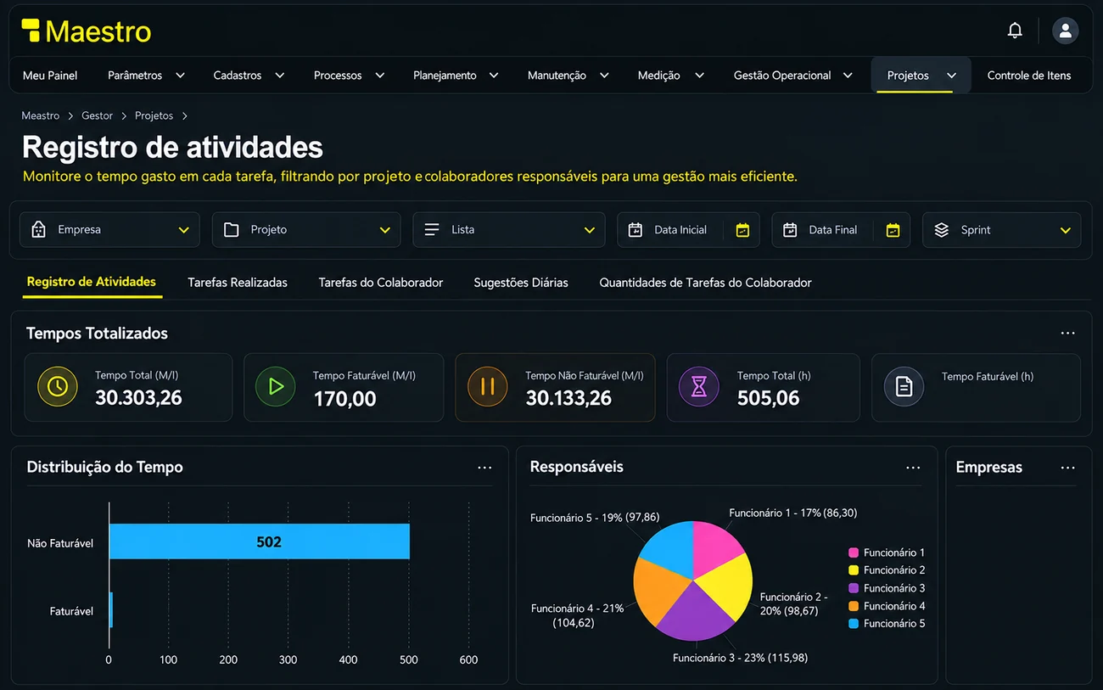
Task: Click the Meastro breadcrumb link
Action: (41, 115)
